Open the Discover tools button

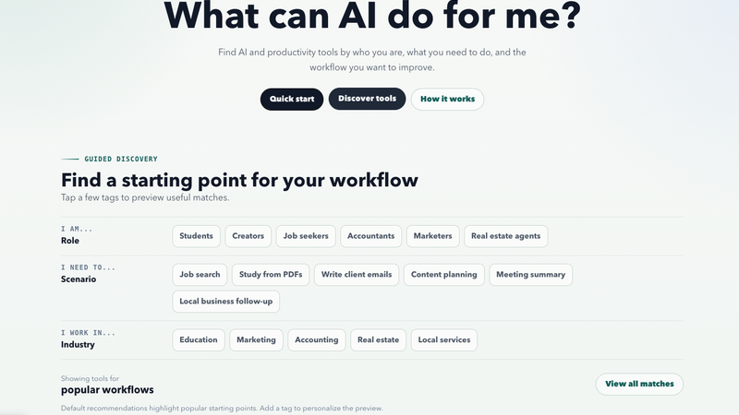[367, 99]
